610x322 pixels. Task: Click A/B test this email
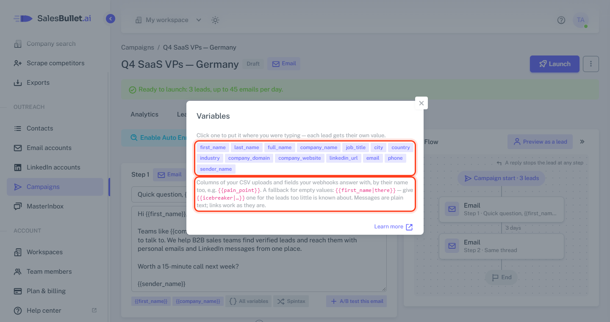click(356, 301)
